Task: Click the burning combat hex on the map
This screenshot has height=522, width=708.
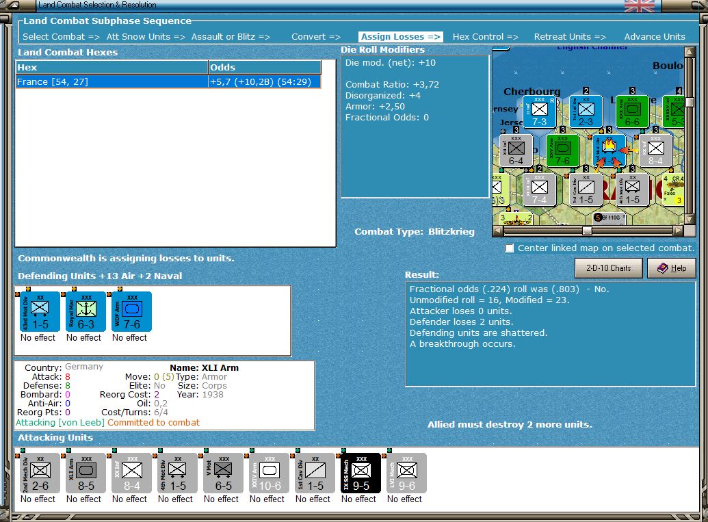Action: (609, 150)
